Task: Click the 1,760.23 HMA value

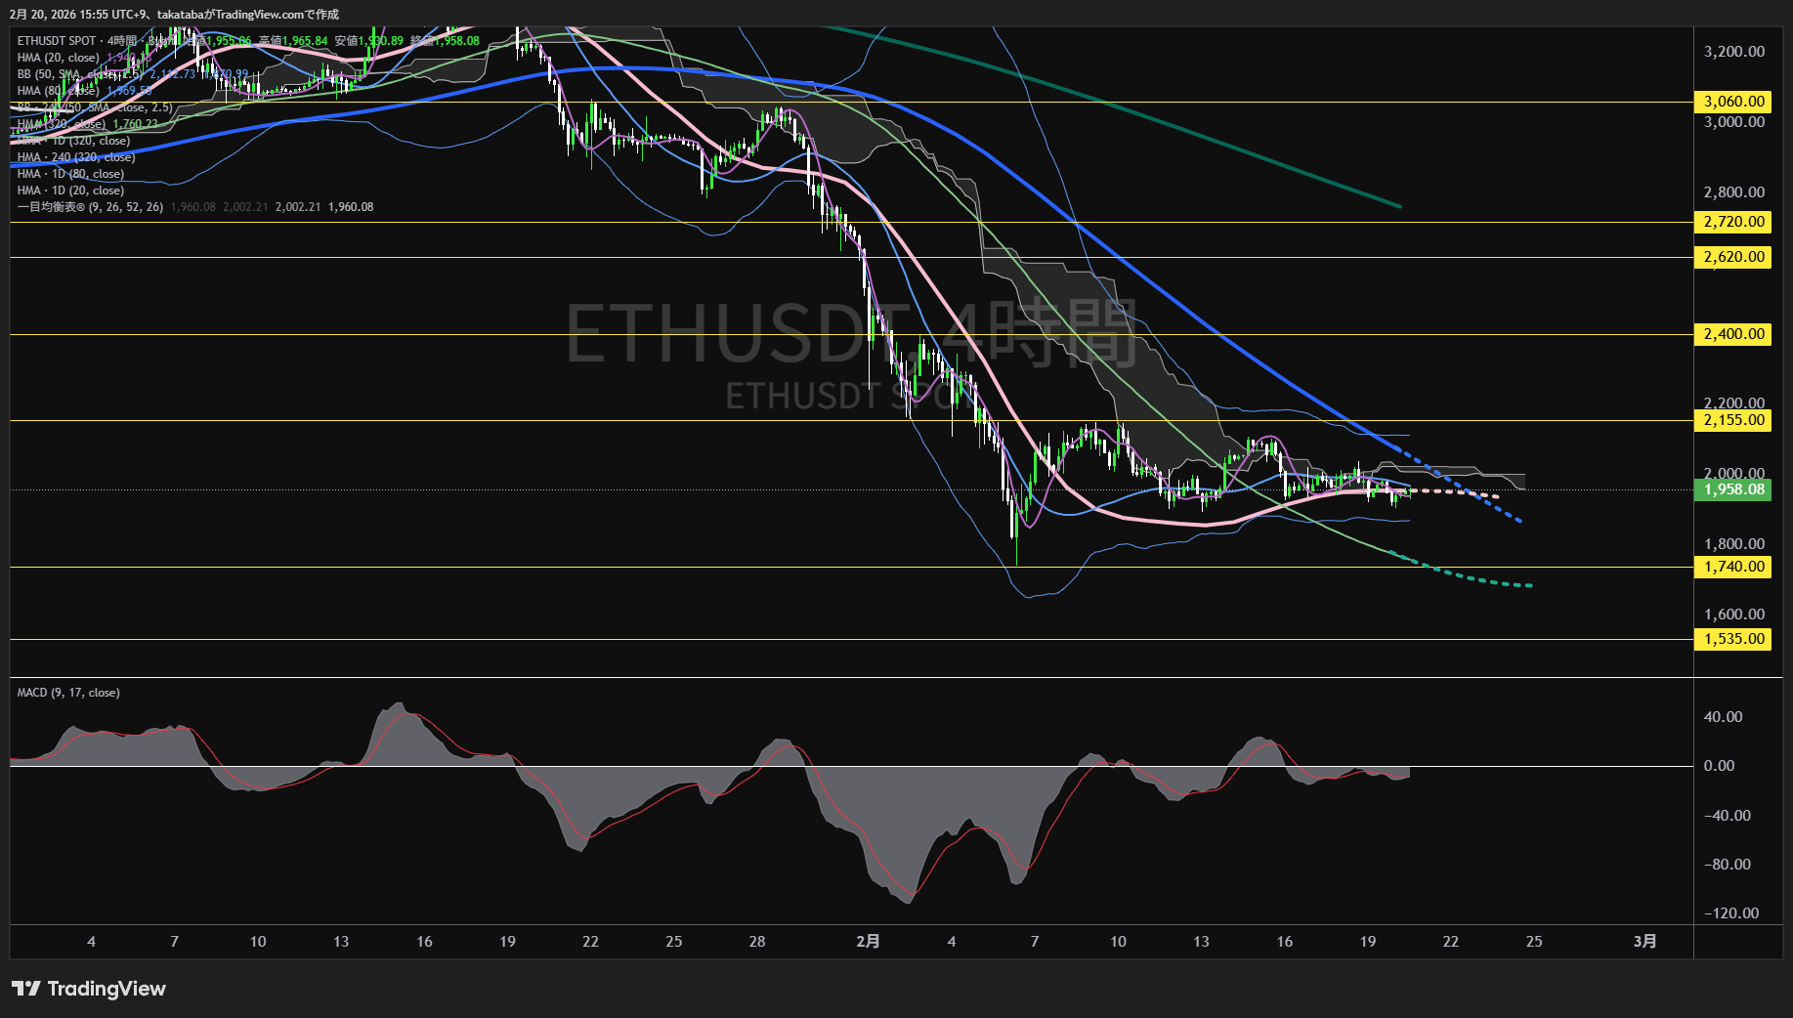Action: point(136,124)
